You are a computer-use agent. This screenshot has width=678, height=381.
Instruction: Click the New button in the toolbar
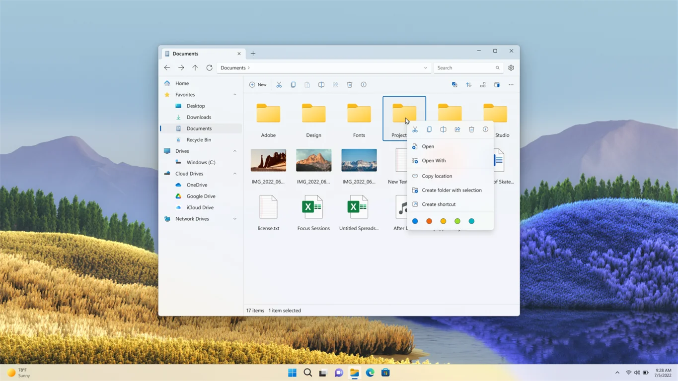258,85
